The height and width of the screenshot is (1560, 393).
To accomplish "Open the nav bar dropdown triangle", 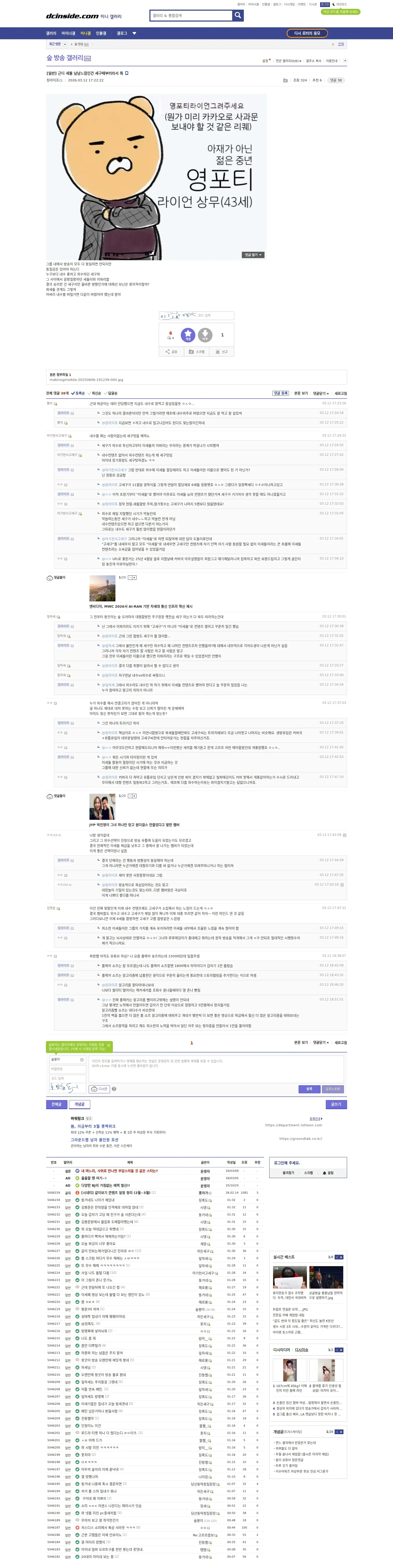I will [134, 33].
